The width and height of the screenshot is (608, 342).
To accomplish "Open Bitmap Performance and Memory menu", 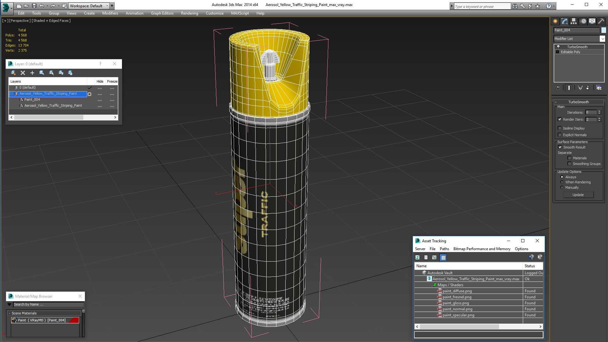I will coord(482,249).
